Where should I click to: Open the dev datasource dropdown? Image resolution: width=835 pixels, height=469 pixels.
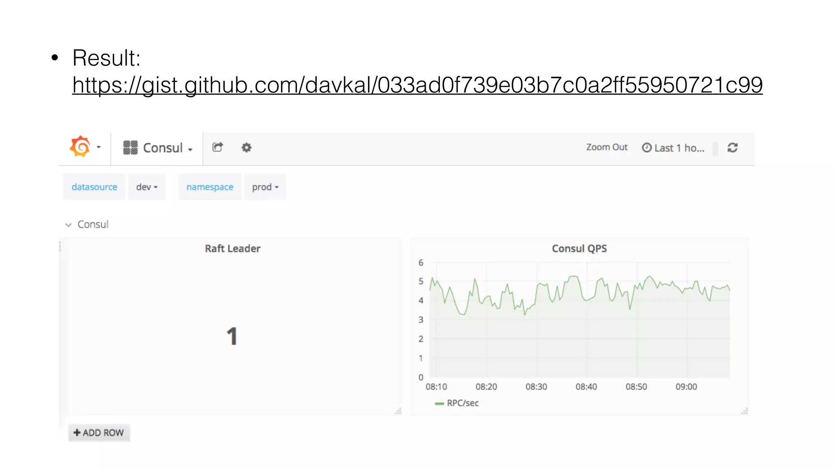click(147, 187)
